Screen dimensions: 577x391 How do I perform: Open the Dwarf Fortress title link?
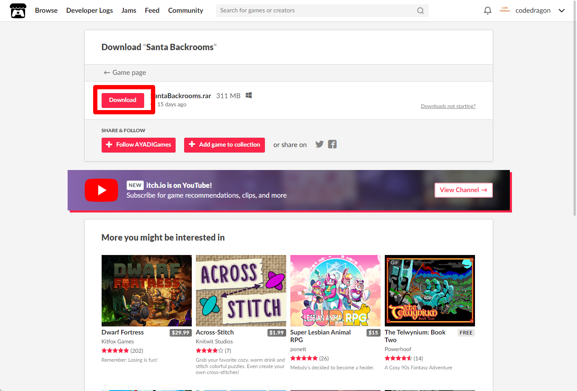click(x=122, y=332)
